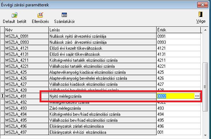Select the value cell 4121
This screenshot has height=139, width=211.
tap(179, 48)
